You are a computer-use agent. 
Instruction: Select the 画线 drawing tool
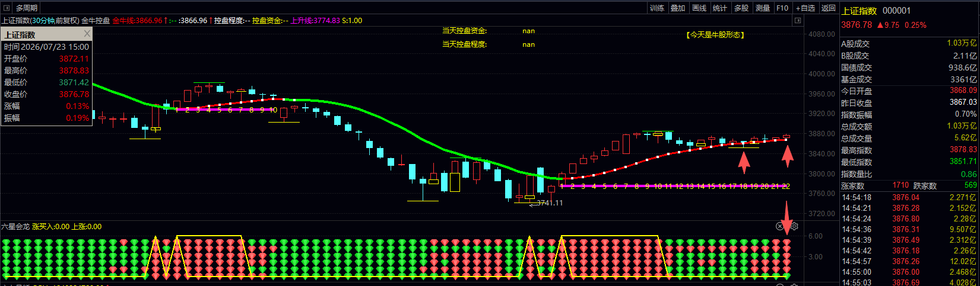pos(699,8)
